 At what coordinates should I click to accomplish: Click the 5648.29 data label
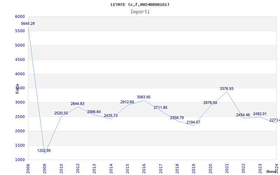point(28,23)
